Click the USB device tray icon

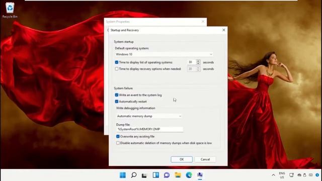pyautogui.click(x=305, y=175)
